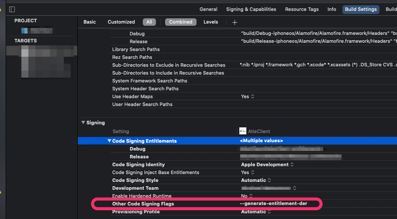Collapse Code Signing Entitlements row
397x219 pixels.
pyautogui.click(x=109, y=141)
